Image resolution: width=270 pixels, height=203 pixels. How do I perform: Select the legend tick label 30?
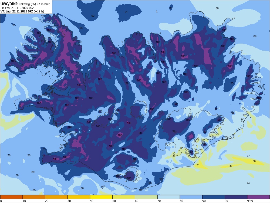point(69,201)
